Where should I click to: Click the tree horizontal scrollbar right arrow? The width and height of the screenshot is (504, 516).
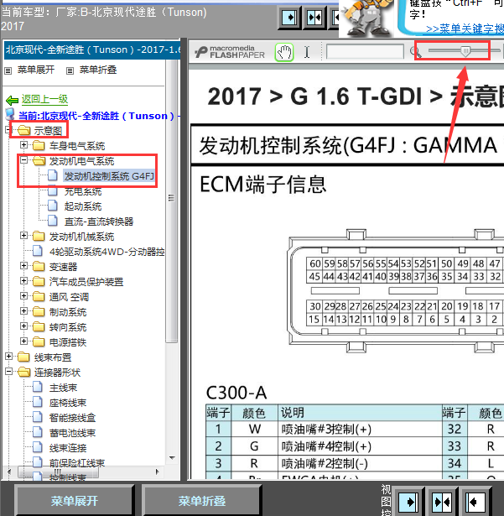(158, 472)
